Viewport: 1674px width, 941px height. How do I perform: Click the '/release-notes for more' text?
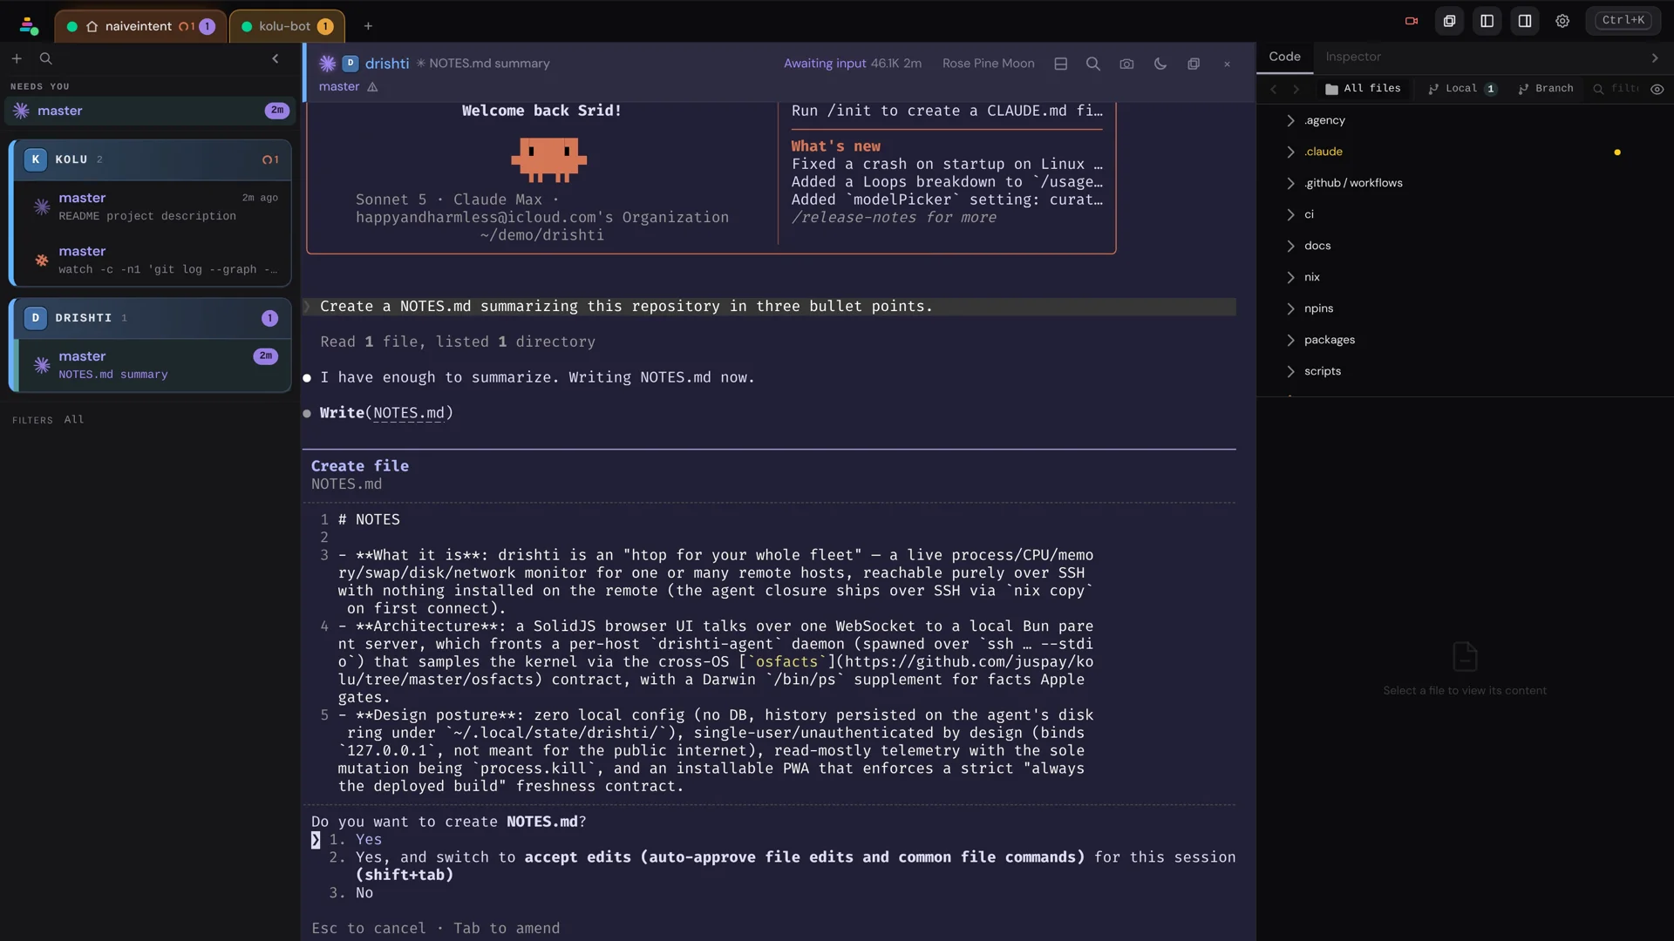click(x=894, y=218)
